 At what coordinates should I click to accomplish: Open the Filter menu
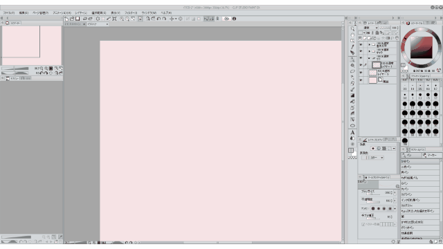pyautogui.click(x=131, y=13)
